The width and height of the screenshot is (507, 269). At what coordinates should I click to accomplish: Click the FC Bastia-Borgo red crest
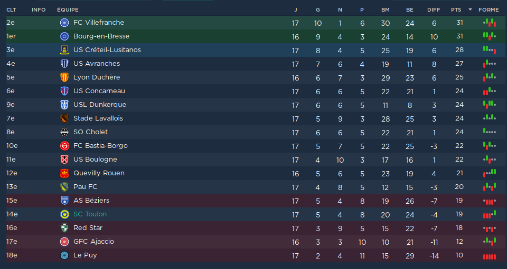click(x=64, y=146)
